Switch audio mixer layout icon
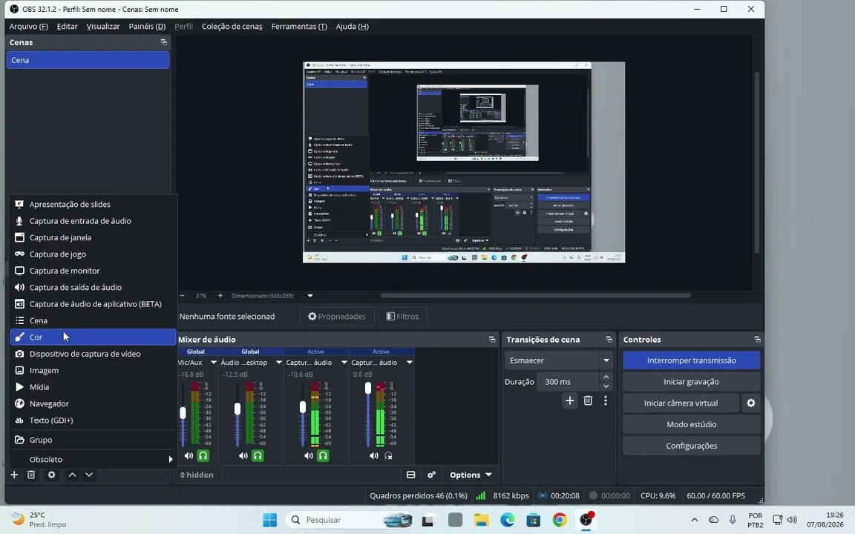The height and width of the screenshot is (534, 855). point(410,475)
